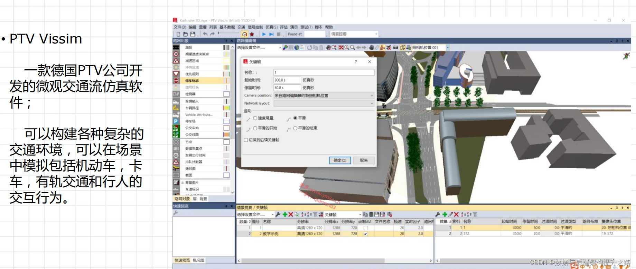
Task: Toggle the globe background map icon
Action: 297,48
